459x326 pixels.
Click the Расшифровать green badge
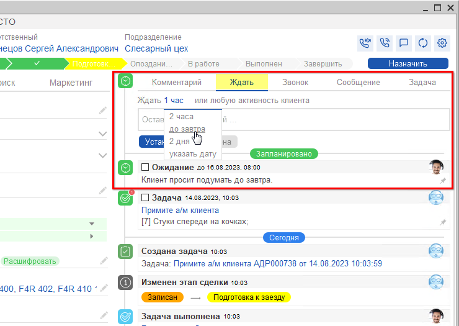29,261
